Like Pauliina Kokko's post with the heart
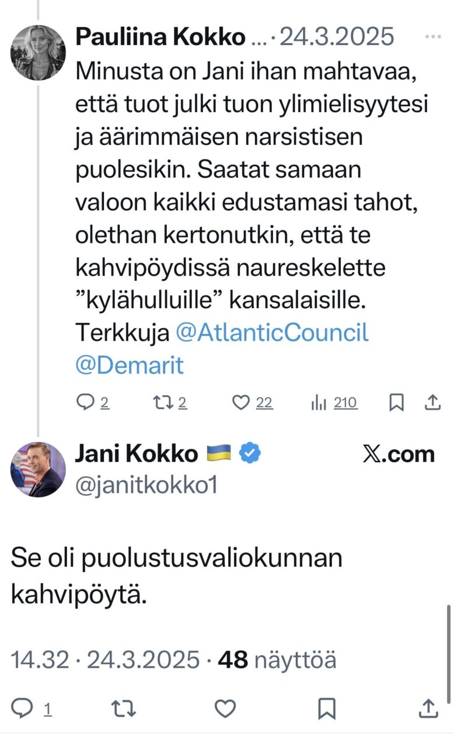Screen dimensions: 454x747 241,402
